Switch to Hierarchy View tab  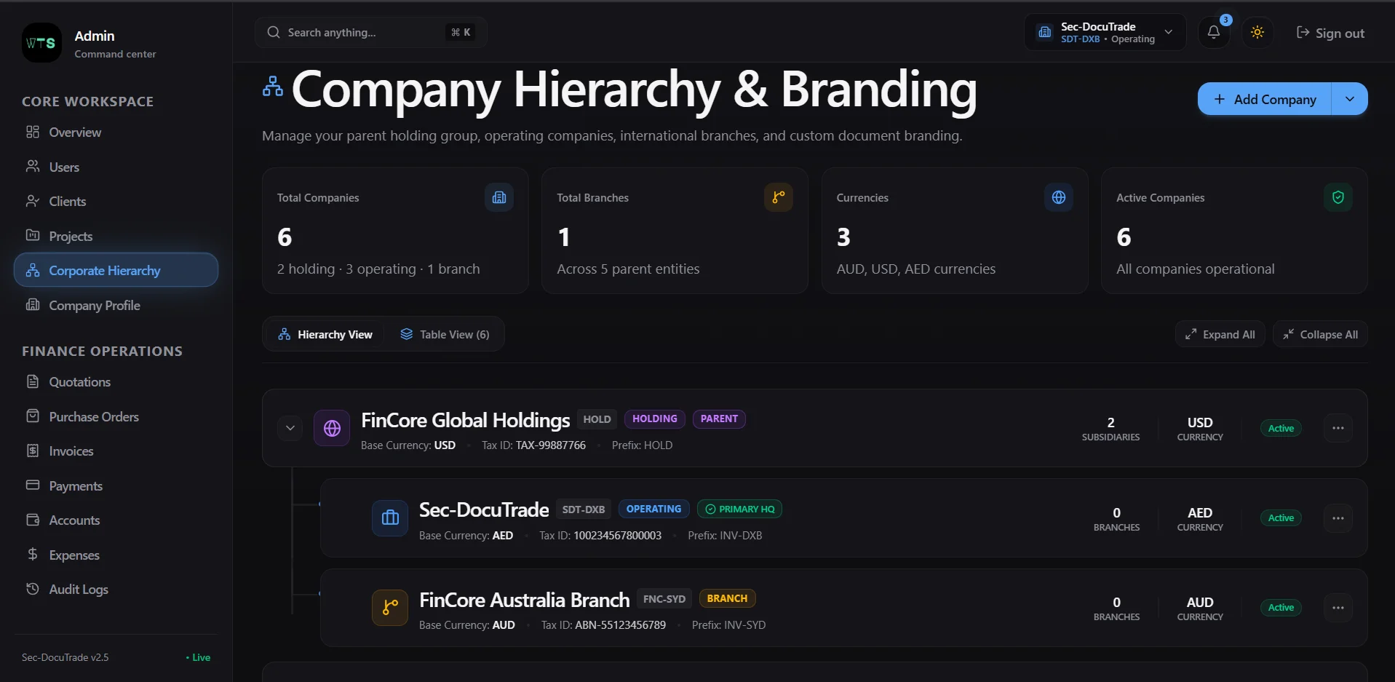[325, 334]
